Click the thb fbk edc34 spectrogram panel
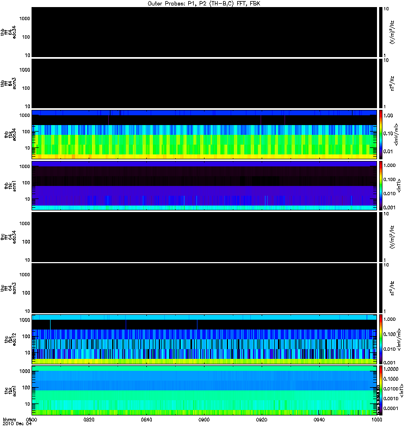This screenshot has width=408, height=435. [x=205, y=134]
